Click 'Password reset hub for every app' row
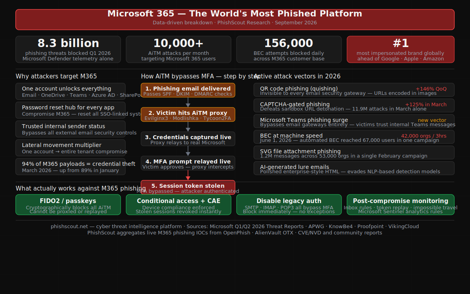This screenshot has height=294, width=470. coord(70,110)
